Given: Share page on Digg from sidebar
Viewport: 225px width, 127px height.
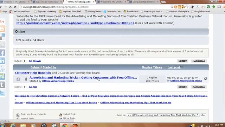Looking at the screenshot, I should 2,45.
